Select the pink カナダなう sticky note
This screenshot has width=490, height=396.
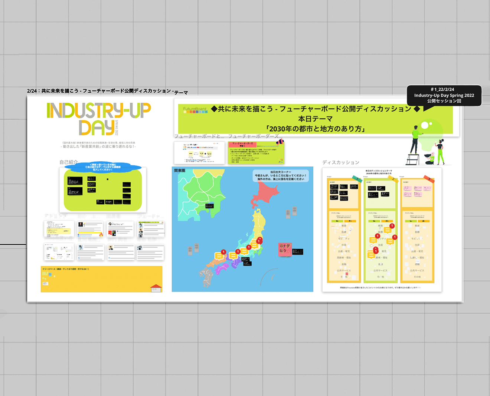(285, 248)
